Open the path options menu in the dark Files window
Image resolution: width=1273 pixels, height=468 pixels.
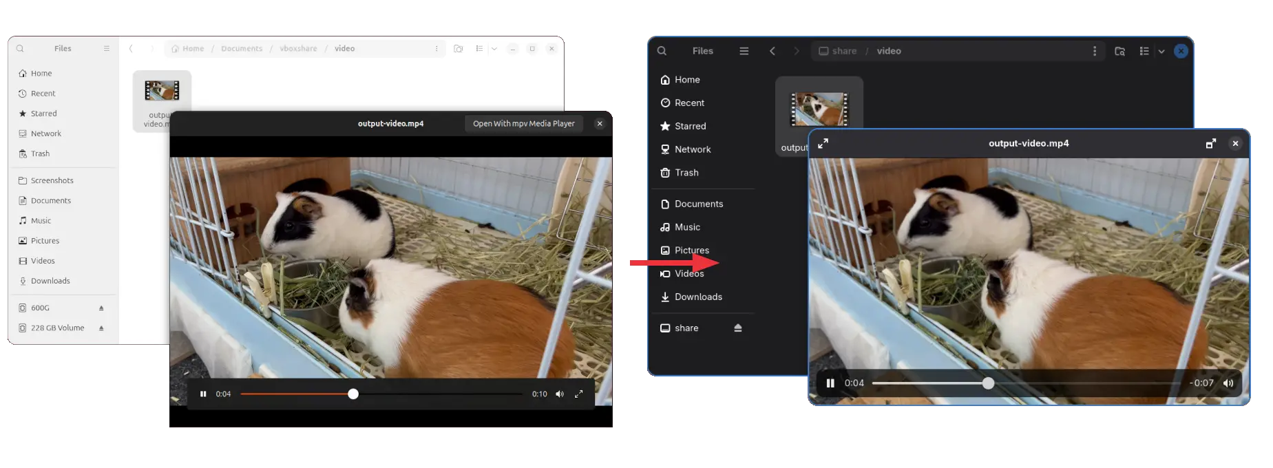(x=1095, y=51)
